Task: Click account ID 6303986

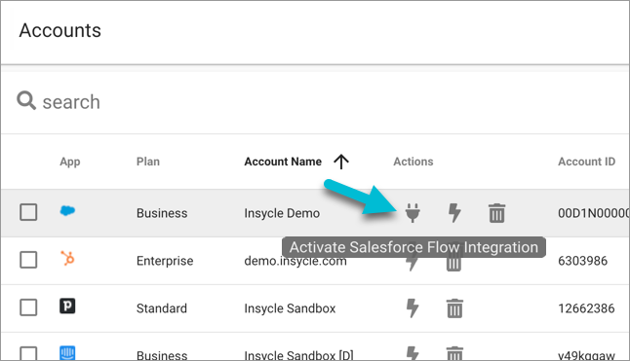Action: pyautogui.click(x=582, y=261)
